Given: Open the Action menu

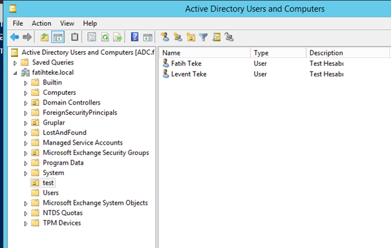Looking at the screenshot, I should tap(41, 23).
